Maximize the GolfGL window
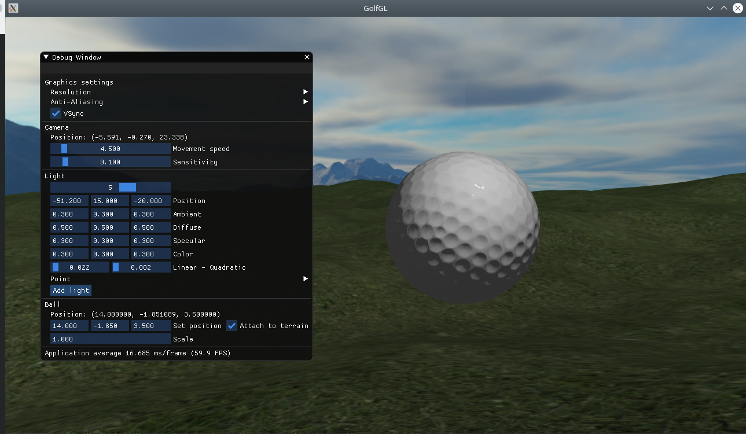The image size is (746, 434). 724,8
